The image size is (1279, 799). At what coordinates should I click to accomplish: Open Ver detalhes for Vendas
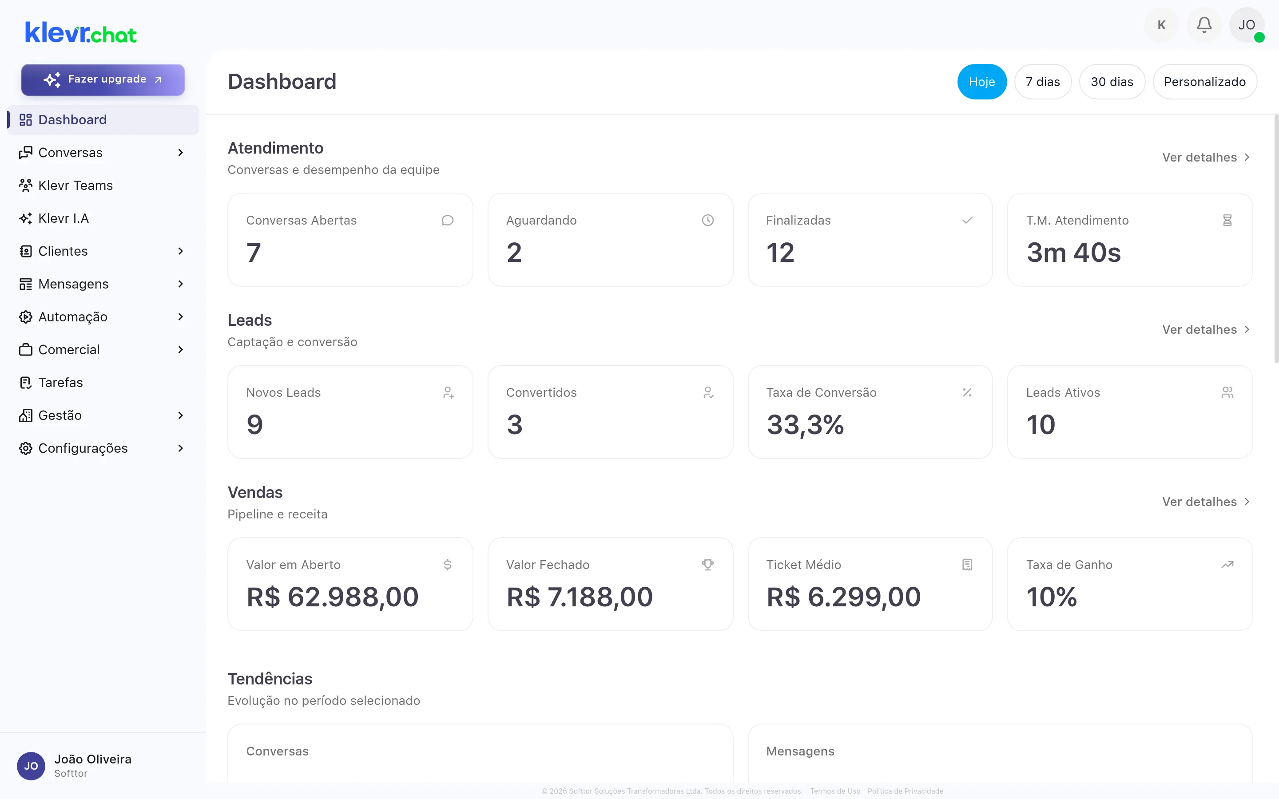point(1206,502)
